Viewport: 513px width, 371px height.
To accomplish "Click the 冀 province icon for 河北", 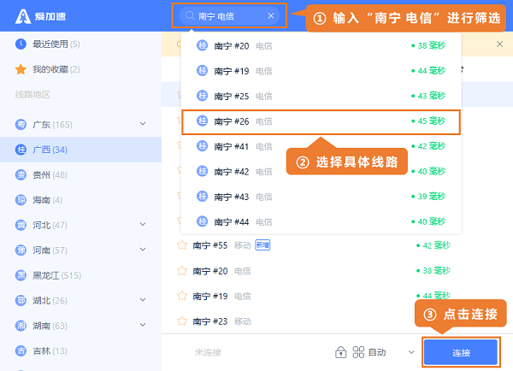I will 21,225.
